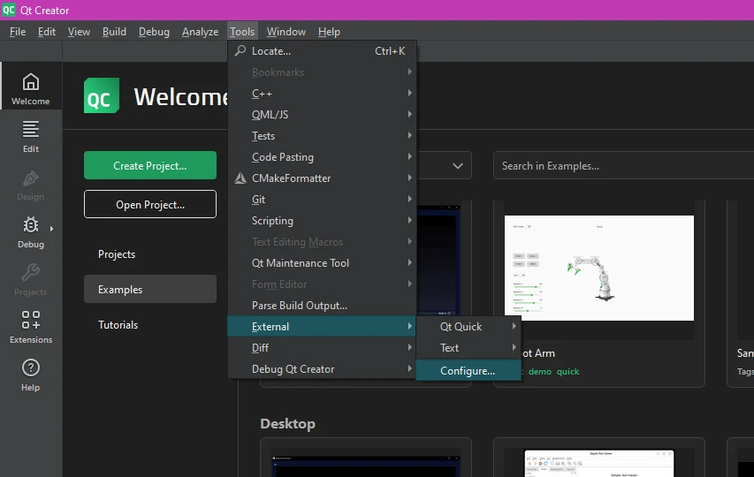Open the Projects welcome page

150,254
